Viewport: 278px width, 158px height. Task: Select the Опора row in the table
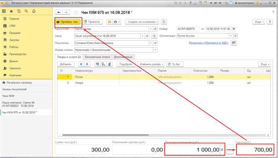(x=164, y=83)
